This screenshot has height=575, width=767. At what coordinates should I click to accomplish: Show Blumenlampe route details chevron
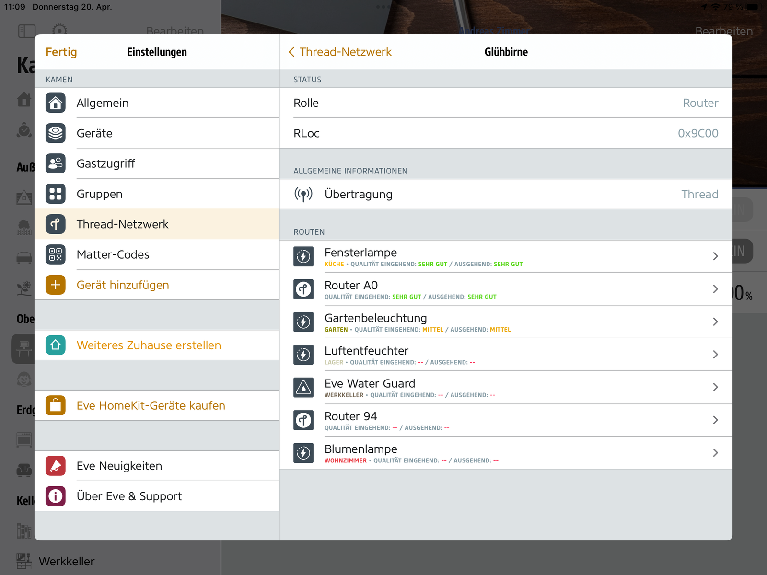coord(715,453)
